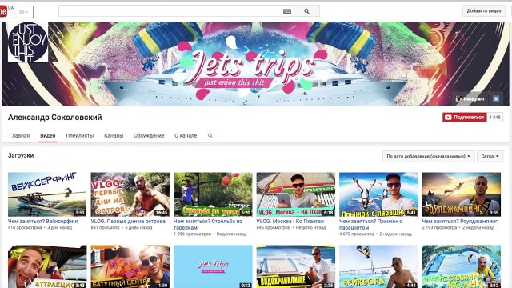
Task: Open the 'Водохранилище' video thumbnail
Action: [x=295, y=266]
